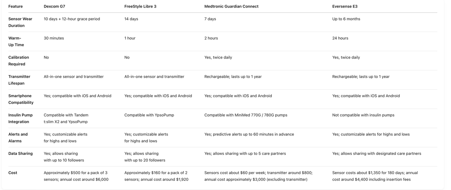
Task: Click the Data Sharing row label
Action: point(20,153)
